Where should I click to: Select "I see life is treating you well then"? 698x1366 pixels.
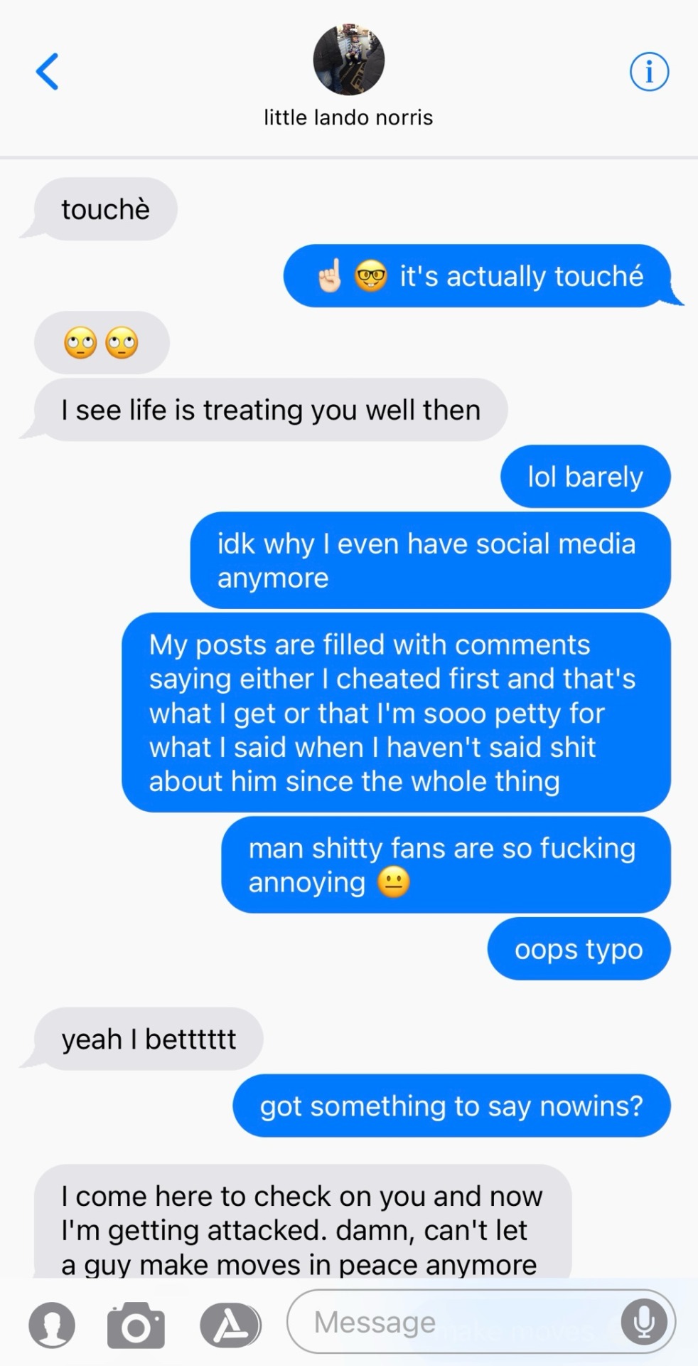click(271, 410)
